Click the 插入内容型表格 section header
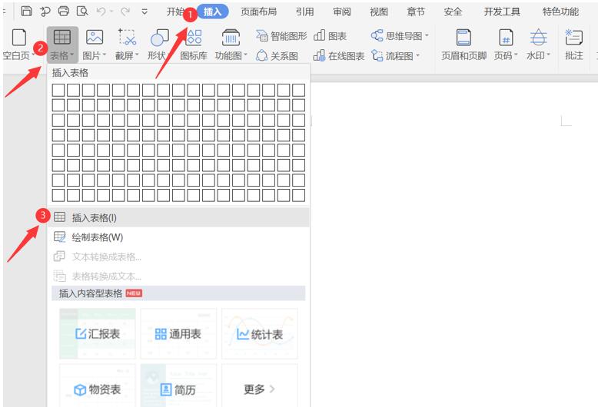The width and height of the screenshot is (598, 407). (178, 293)
